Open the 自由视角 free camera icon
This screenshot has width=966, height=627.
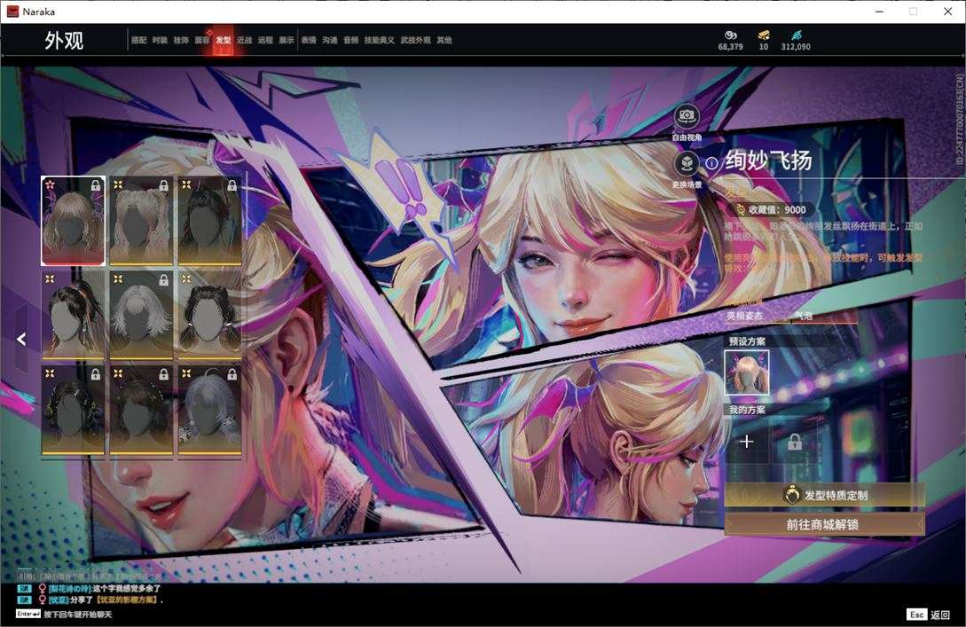[686, 115]
